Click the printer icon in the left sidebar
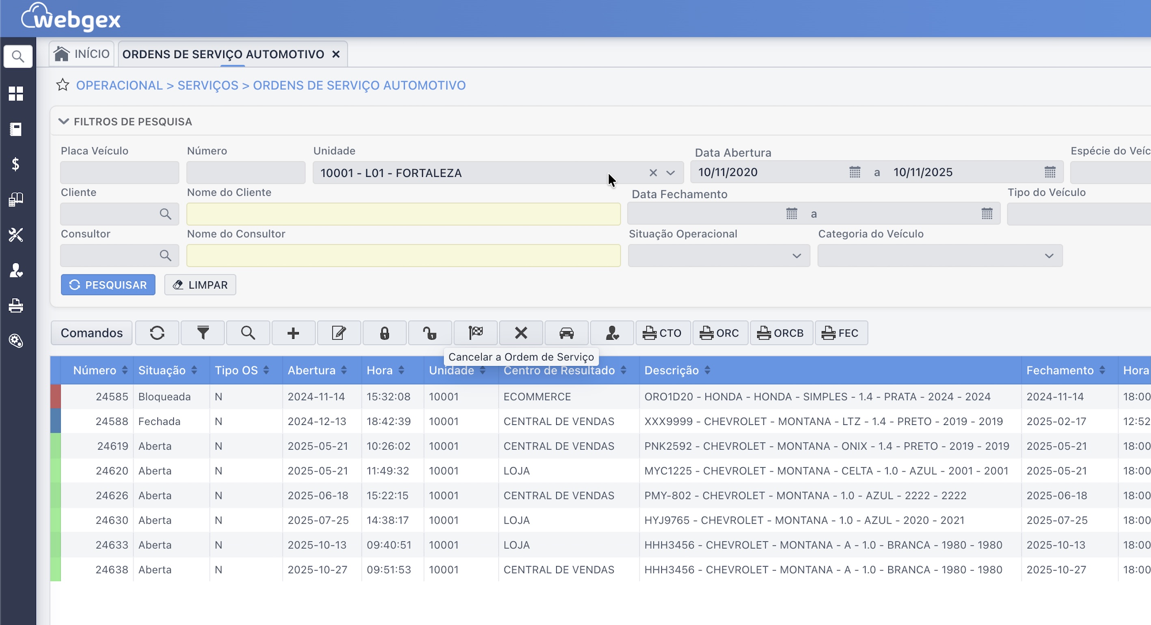The image size is (1151, 625). point(16,306)
